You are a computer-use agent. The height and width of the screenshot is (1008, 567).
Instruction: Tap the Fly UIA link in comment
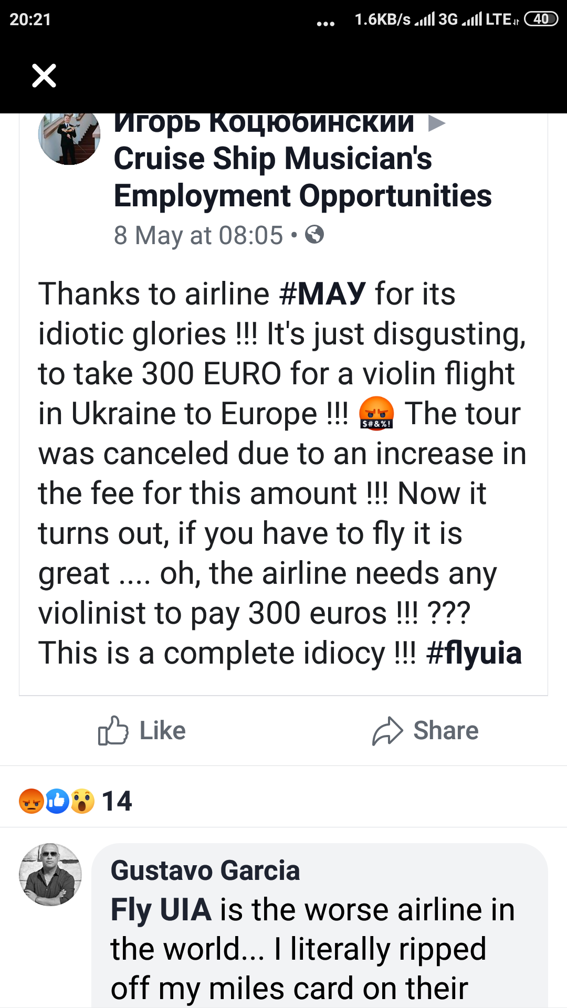(161, 910)
